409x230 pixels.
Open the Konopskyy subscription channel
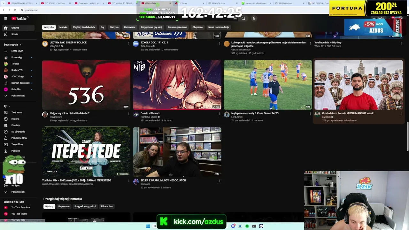(x=19, y=57)
